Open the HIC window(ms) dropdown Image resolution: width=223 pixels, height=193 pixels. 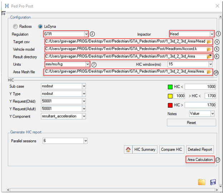coord(190,64)
